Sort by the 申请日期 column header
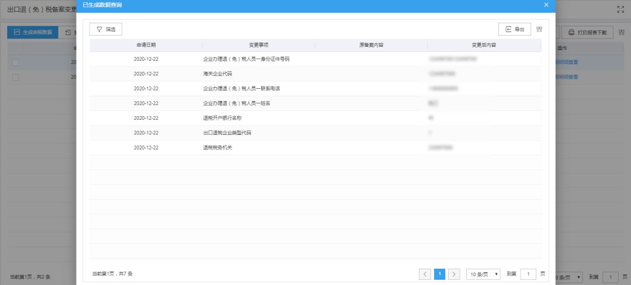This screenshot has width=631, height=285. pyautogui.click(x=145, y=45)
